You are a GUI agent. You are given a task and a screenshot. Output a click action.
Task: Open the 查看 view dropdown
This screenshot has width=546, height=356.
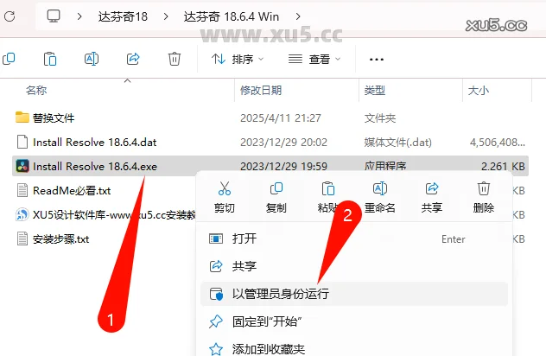(314, 60)
